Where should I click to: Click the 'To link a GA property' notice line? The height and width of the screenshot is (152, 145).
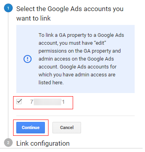81,35
